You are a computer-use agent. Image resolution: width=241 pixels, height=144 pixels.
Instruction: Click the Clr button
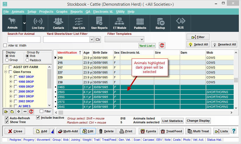[x=98, y=39]
